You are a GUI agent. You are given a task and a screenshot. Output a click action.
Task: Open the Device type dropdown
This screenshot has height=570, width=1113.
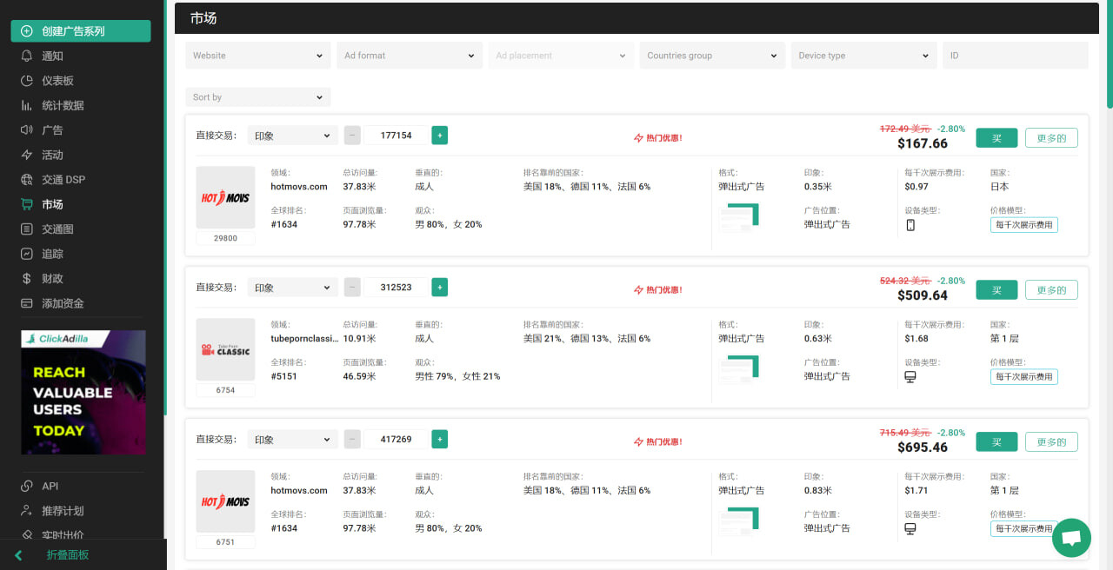[x=863, y=56]
